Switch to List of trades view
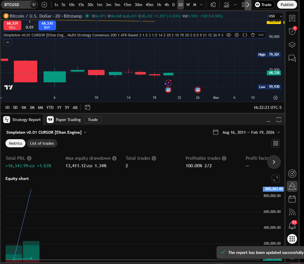 click(42, 143)
